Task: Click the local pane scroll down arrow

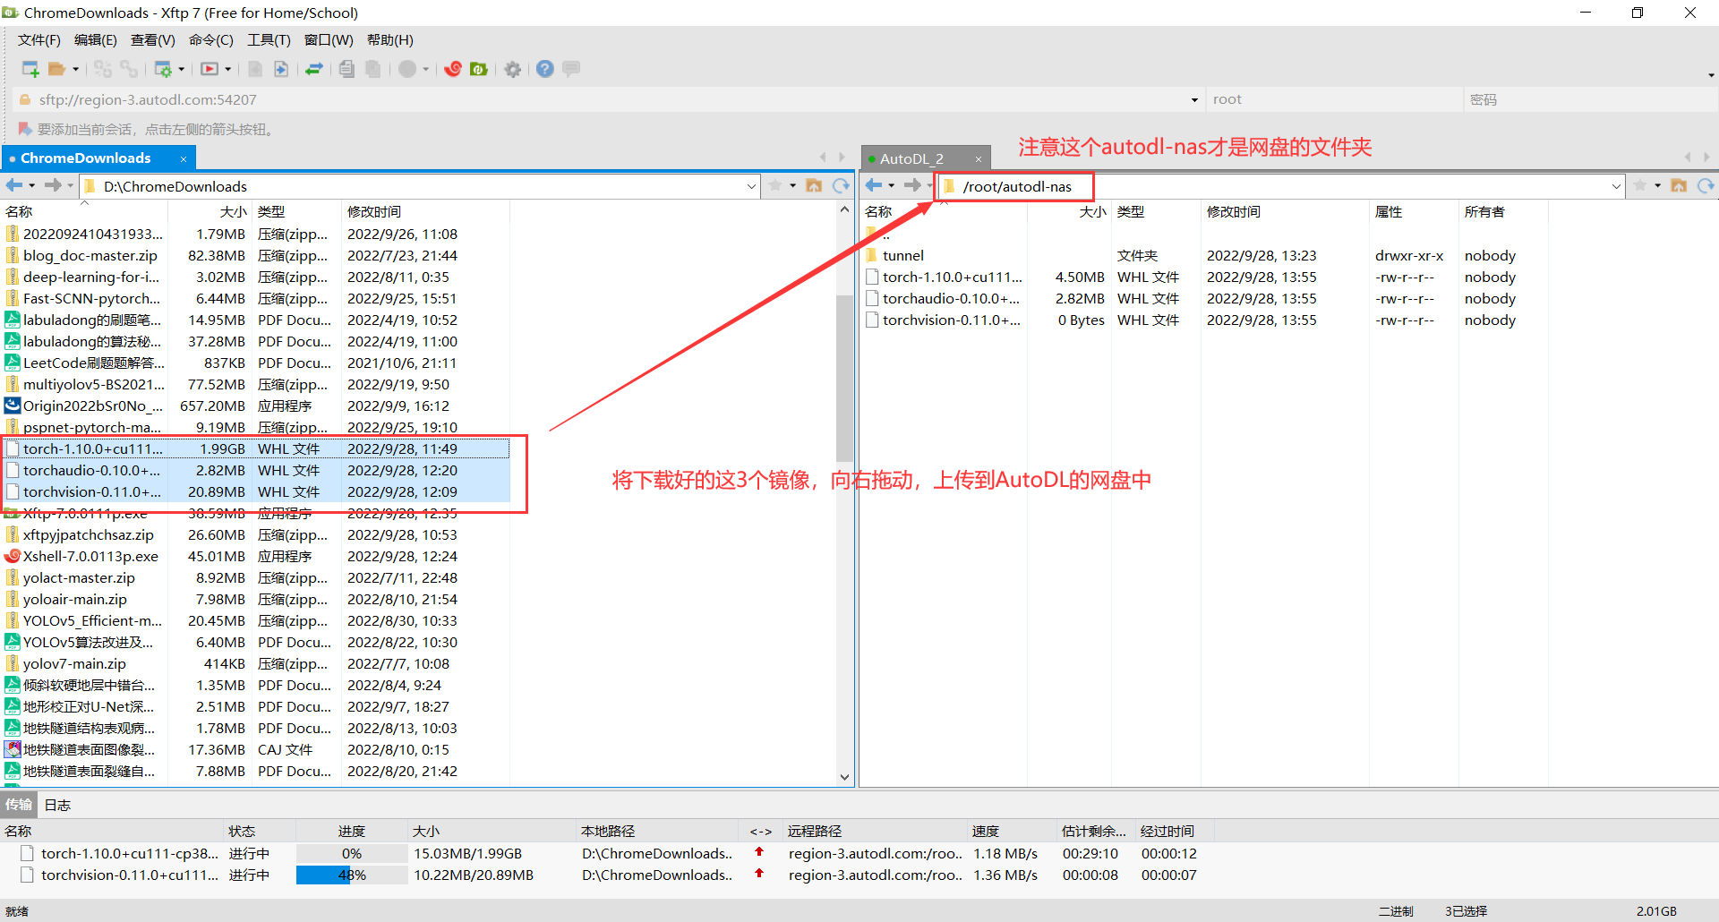Action: click(844, 777)
